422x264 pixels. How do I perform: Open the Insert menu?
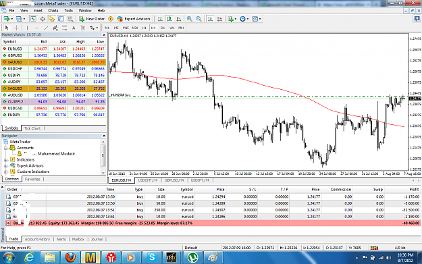click(x=38, y=11)
